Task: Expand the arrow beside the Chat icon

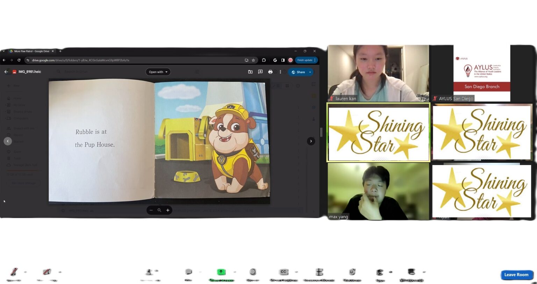Action: [x=200, y=272]
